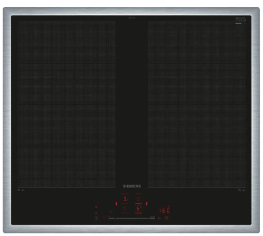Image resolution: width=263 pixels, height=236 pixels.
Task: Select the zone display 0 beside the 3
Action: pos(138,199)
